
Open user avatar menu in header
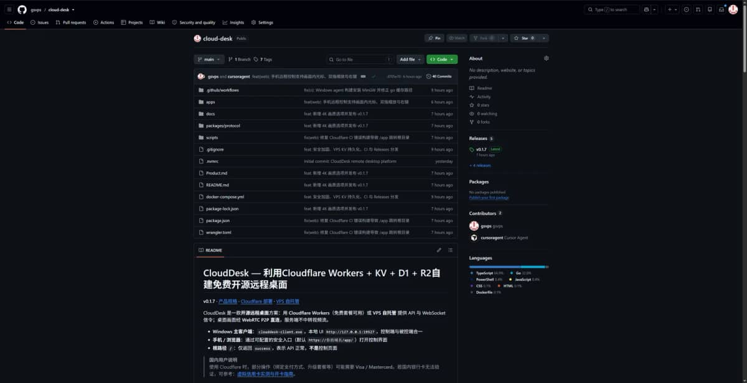(x=733, y=10)
